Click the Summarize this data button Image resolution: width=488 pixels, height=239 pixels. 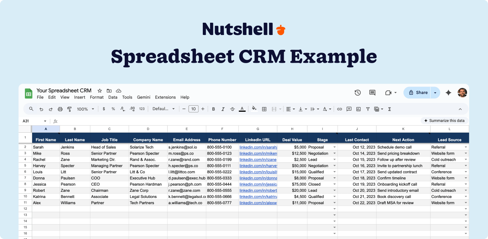click(x=444, y=121)
